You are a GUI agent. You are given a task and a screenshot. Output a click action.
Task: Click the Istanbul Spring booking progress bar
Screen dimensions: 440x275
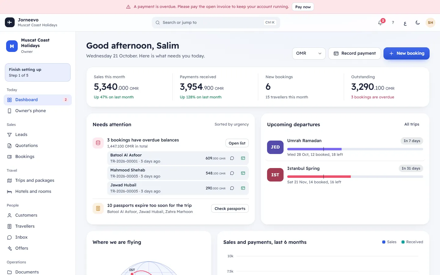[355, 177]
